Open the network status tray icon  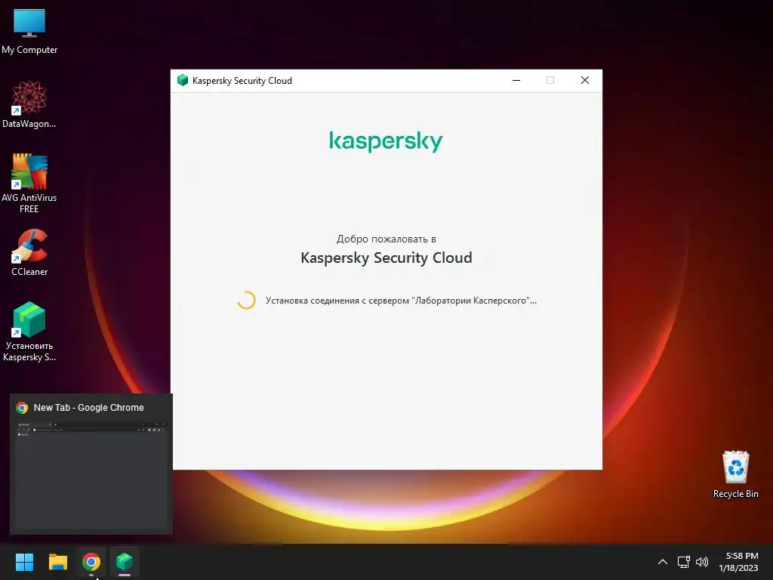pos(683,562)
